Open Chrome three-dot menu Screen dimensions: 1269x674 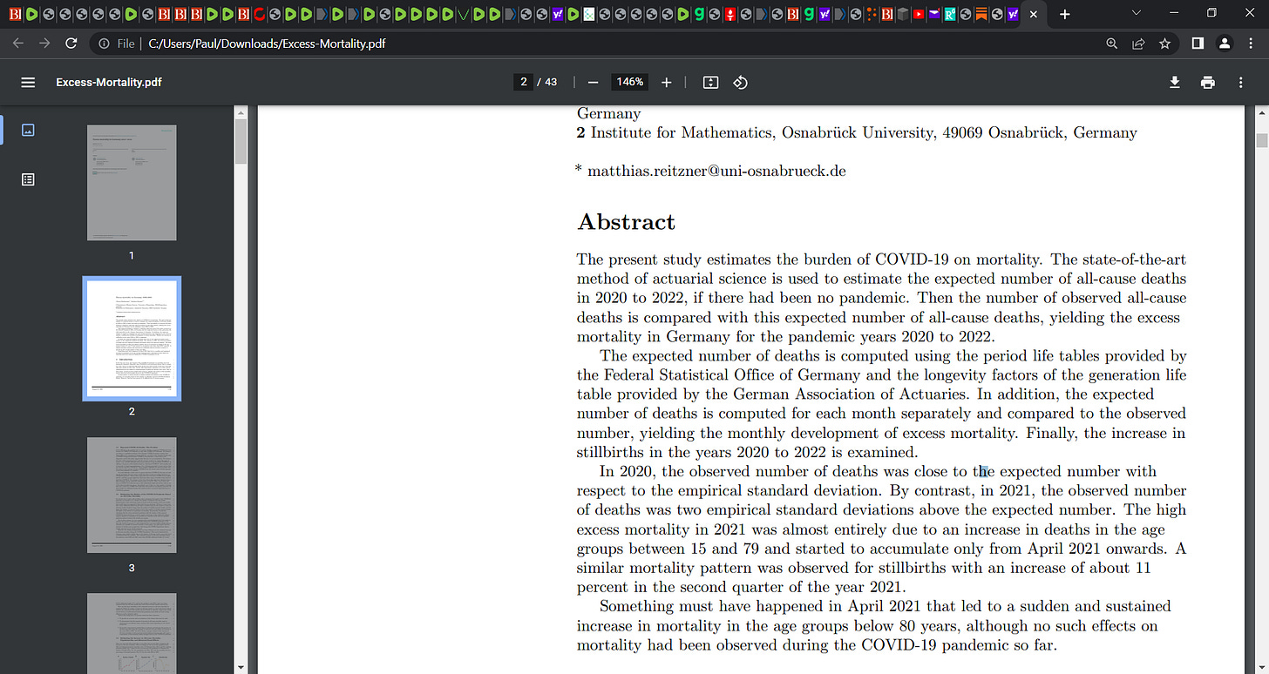[1251, 43]
